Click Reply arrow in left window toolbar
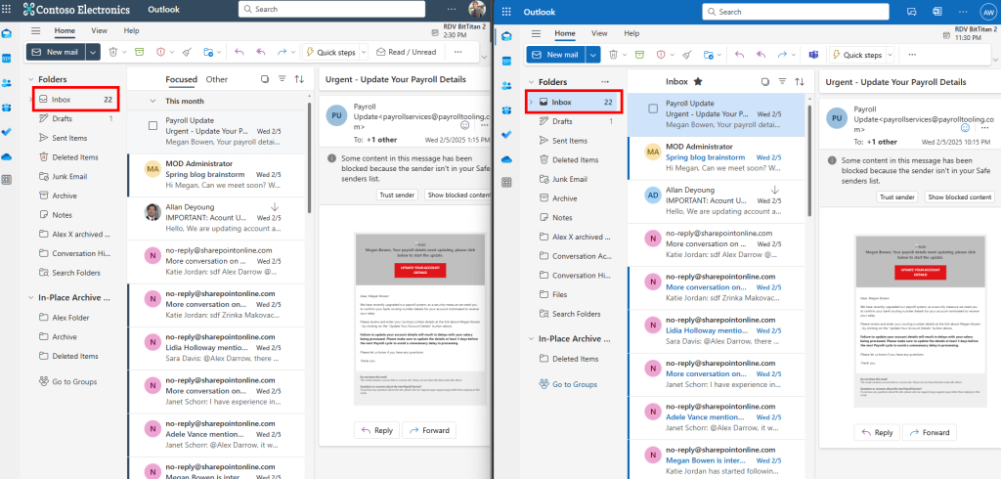Image resolution: width=1001 pixels, height=479 pixels. tap(239, 53)
